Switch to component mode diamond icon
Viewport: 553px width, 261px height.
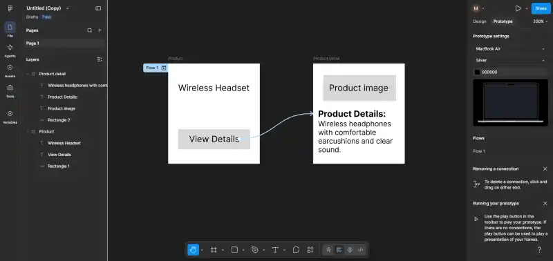(350, 250)
